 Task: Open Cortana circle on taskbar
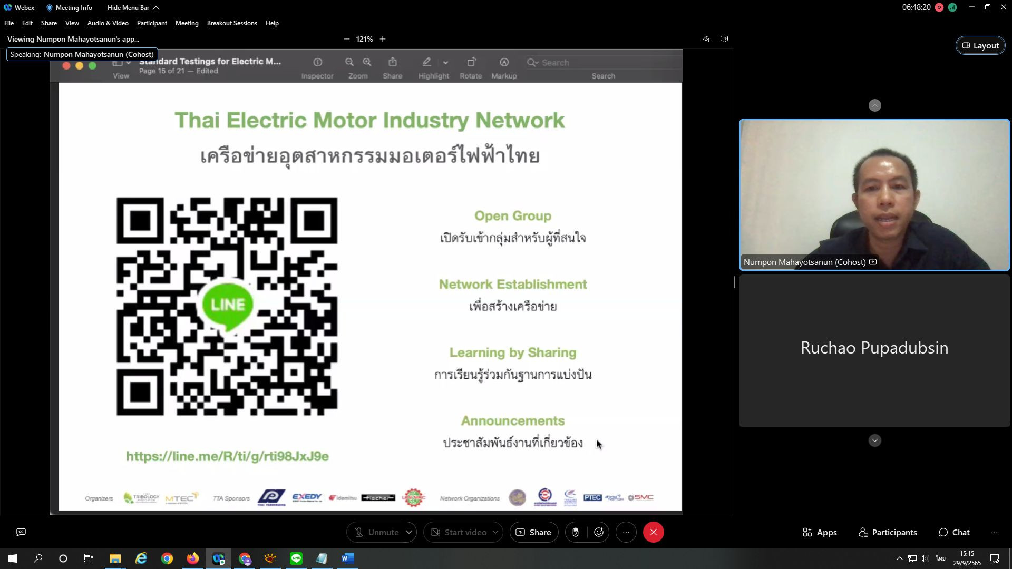(63, 558)
